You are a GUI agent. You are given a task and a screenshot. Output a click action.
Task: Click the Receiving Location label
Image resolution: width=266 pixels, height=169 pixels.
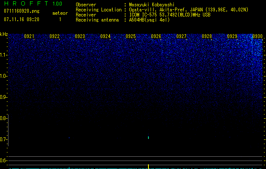(99, 10)
